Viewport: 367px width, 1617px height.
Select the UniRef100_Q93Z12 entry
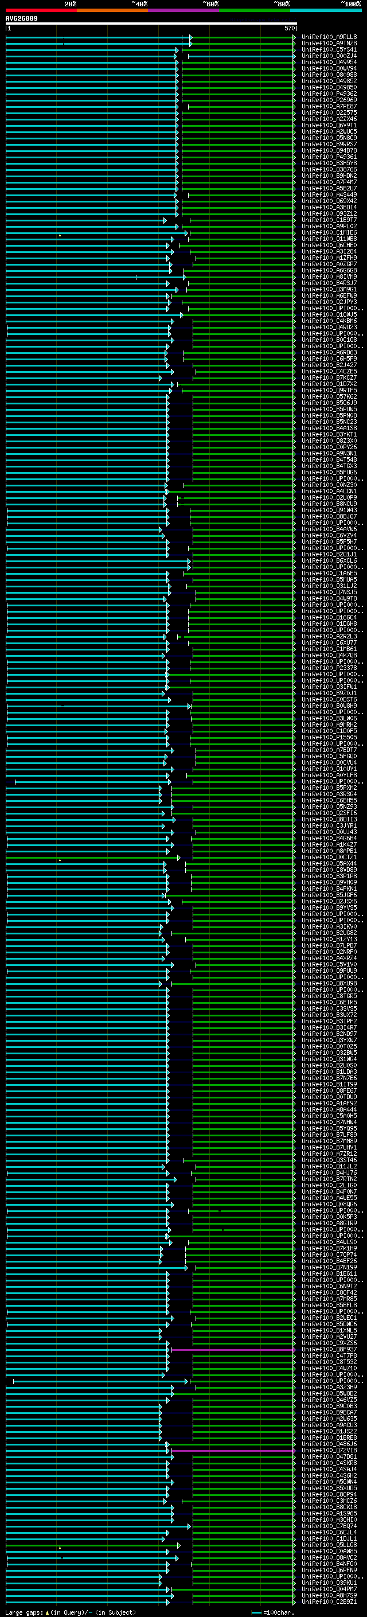coord(329,213)
